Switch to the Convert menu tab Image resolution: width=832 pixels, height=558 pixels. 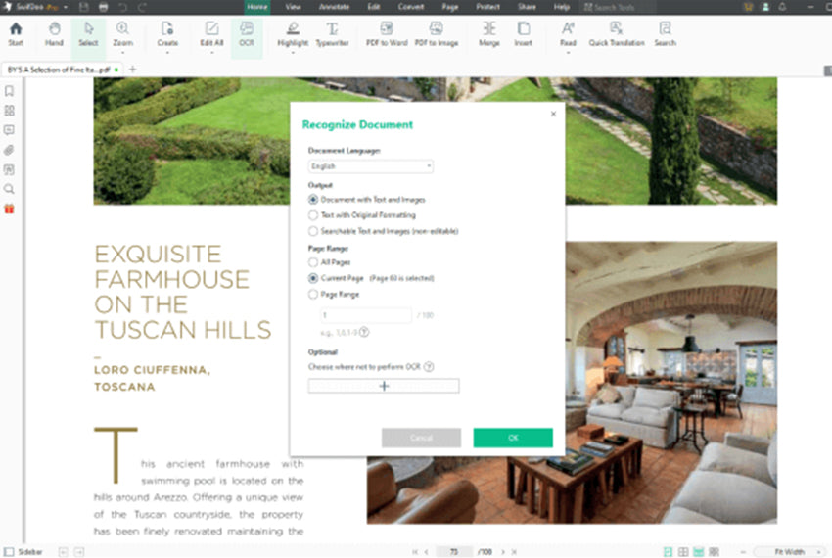click(410, 7)
